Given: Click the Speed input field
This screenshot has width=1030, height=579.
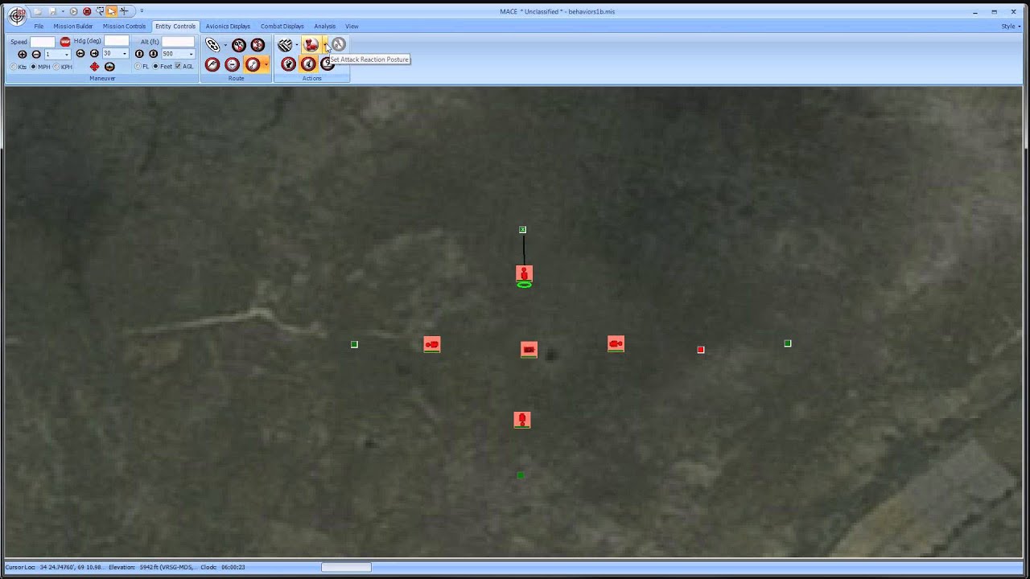Looking at the screenshot, I should pos(43,42).
